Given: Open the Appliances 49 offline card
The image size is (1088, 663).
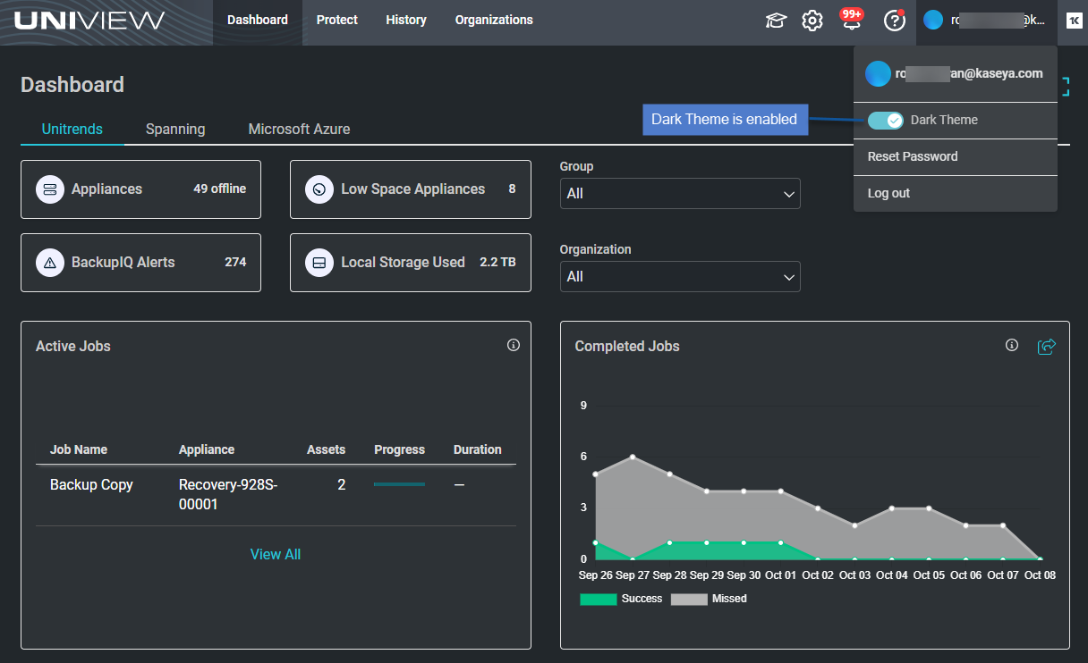Looking at the screenshot, I should click(140, 189).
